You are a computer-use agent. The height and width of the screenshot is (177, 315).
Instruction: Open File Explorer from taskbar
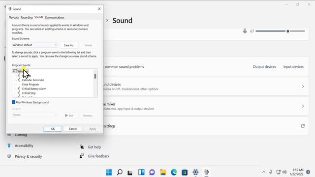coord(163,172)
